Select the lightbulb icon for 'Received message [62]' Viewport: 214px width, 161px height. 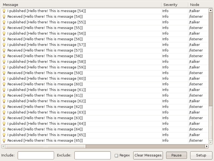(x=4, y=107)
